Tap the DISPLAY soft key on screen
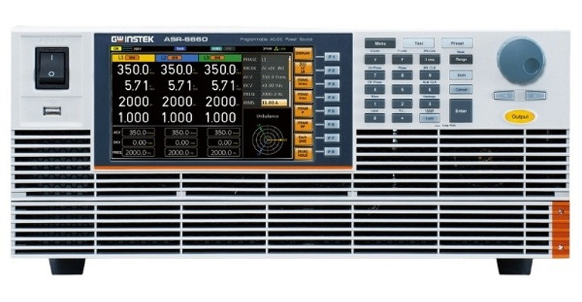The width and height of the screenshot is (582, 302). (x=302, y=55)
